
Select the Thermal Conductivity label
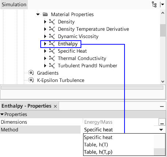(82, 58)
